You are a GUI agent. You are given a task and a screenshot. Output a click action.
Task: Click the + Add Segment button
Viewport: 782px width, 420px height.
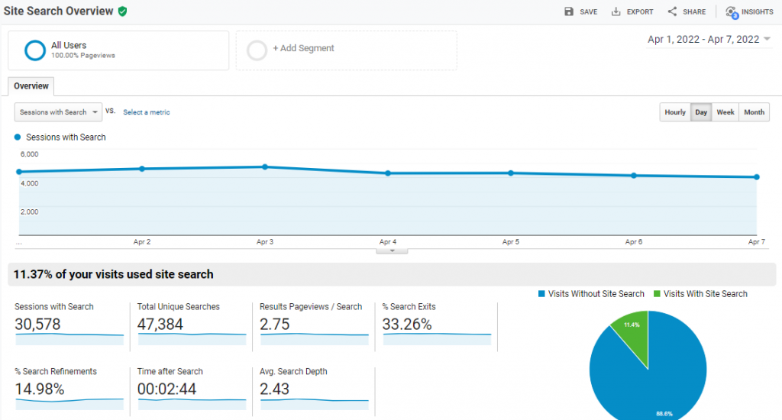tap(303, 48)
